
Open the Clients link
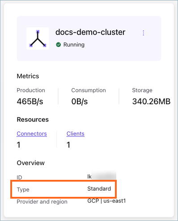[x=76, y=134]
